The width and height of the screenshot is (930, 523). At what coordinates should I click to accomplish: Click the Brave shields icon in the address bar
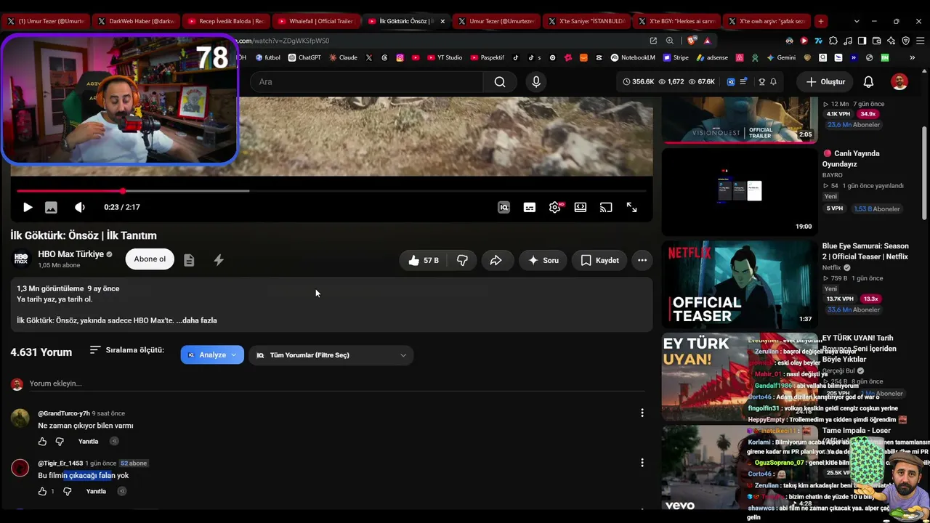click(x=691, y=41)
